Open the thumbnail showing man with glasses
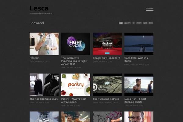 tap(139, 117)
